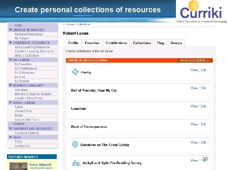Open the Profile tab
Viewport: 227px width, 170px height.
point(73,43)
